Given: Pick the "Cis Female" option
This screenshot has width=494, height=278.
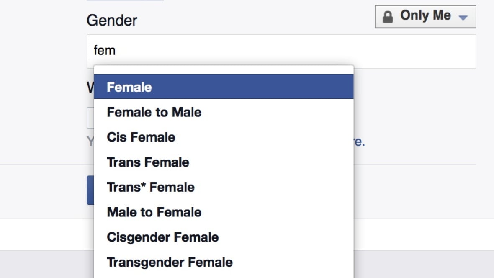Looking at the screenshot, I should pyautogui.click(x=141, y=137).
